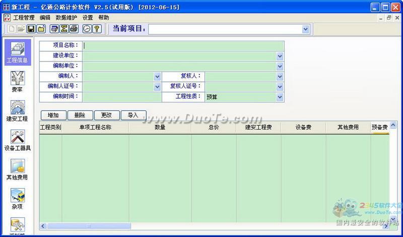This screenshot has height=237, width=403.
Task: Expand the 复核人证号 dropdown
Action: [x=280, y=87]
